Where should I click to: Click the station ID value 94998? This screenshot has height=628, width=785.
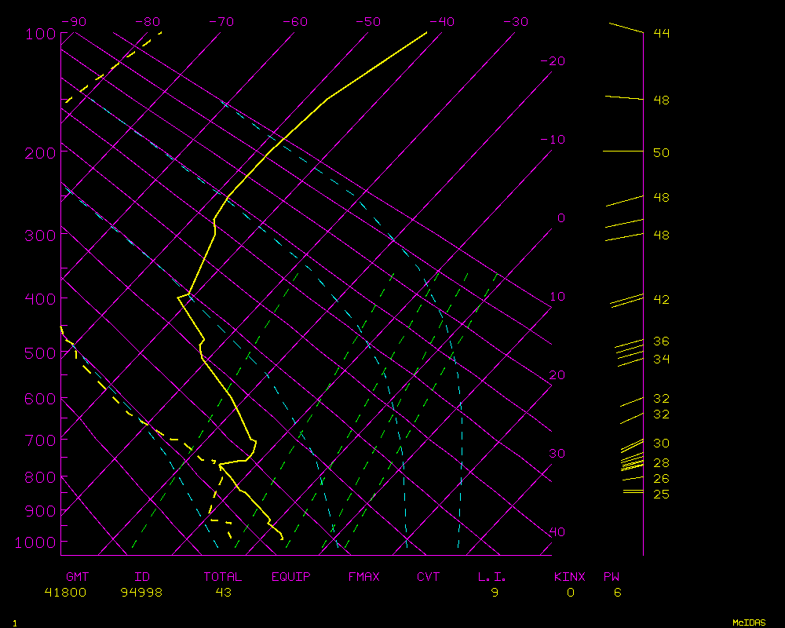[141, 593]
